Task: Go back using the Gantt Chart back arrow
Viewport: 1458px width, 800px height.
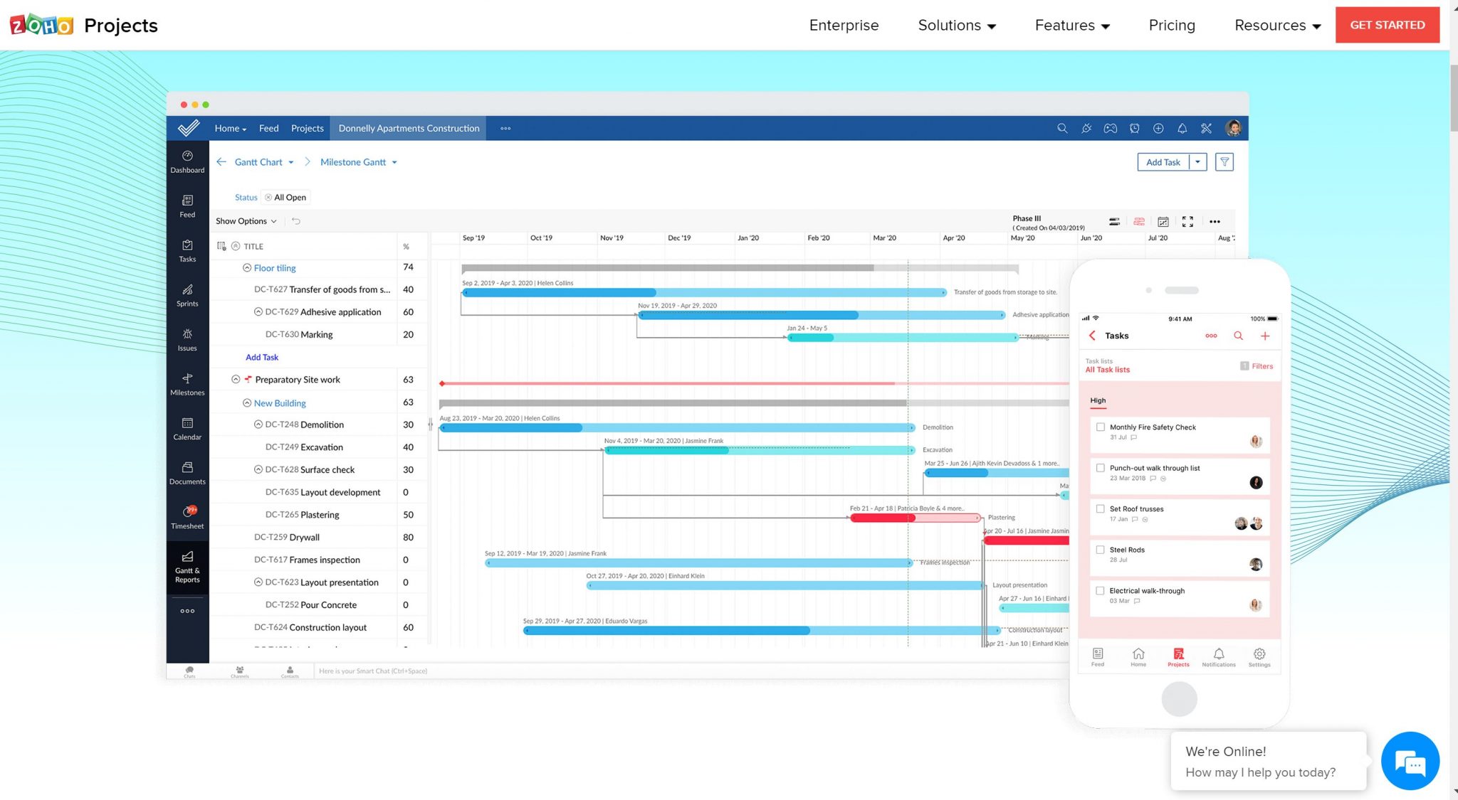Action: pyautogui.click(x=221, y=162)
